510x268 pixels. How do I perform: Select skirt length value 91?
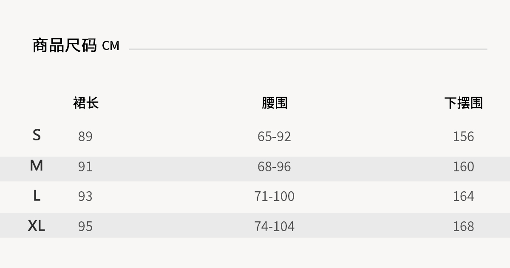click(x=85, y=167)
